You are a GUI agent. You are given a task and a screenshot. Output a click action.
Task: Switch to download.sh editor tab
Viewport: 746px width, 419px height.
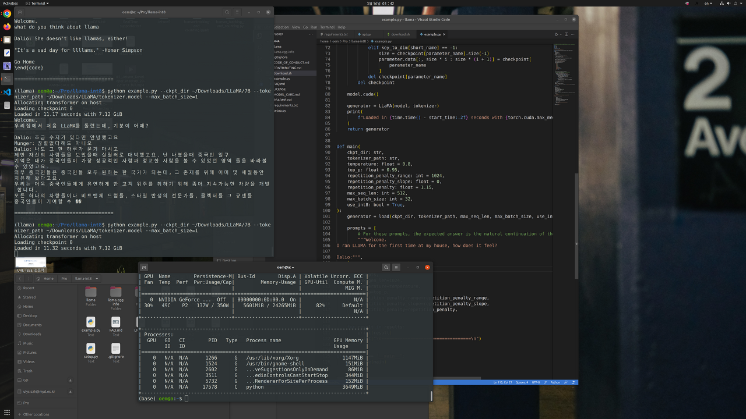coord(399,34)
